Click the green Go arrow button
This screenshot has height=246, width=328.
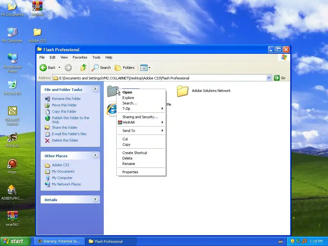click(x=277, y=78)
